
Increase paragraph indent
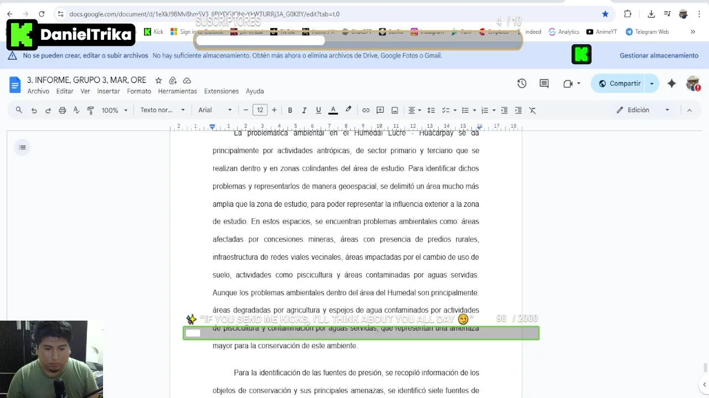pos(518,110)
